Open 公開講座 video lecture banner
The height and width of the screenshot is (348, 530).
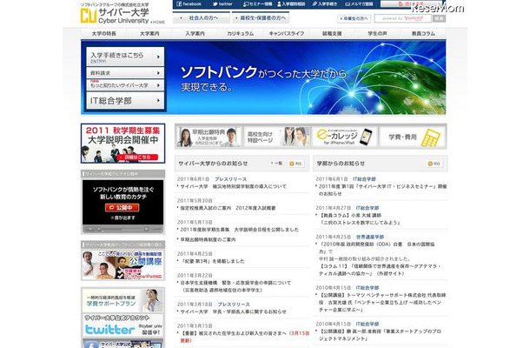click(x=123, y=265)
